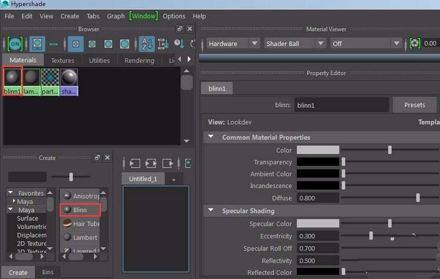The width and height of the screenshot is (440, 279).
Task: Select the Untitled_1 graph tab
Action: coord(143,179)
